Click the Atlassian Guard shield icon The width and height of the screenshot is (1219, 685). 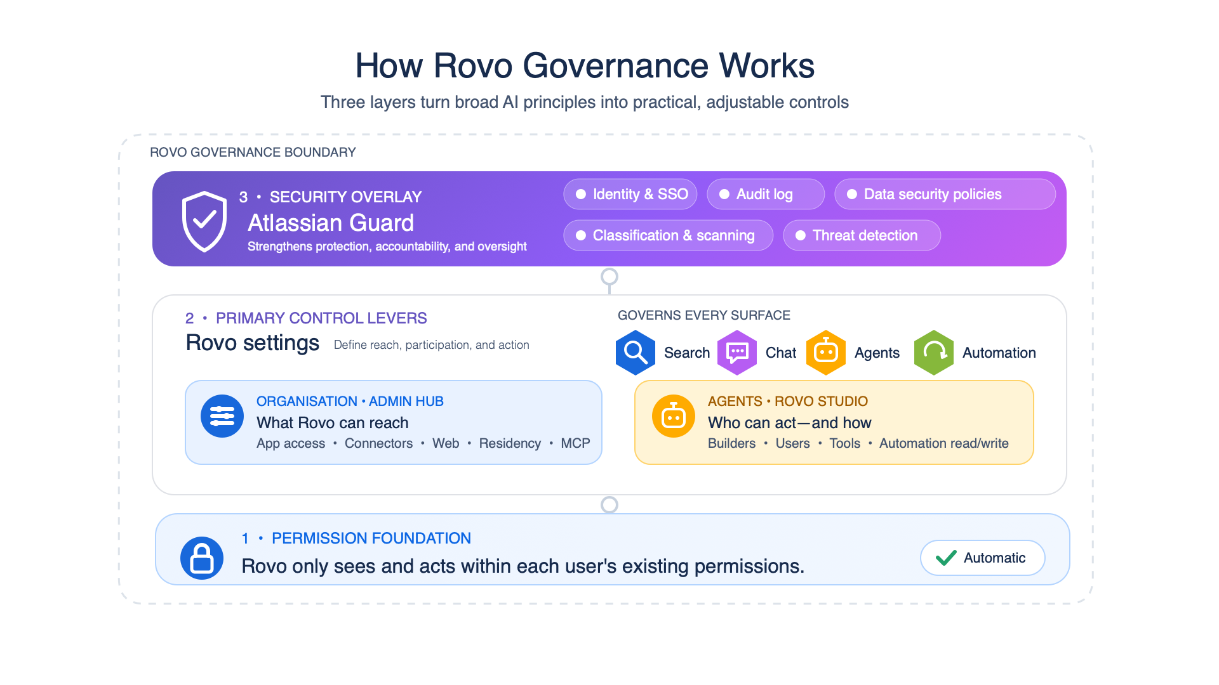[204, 221]
